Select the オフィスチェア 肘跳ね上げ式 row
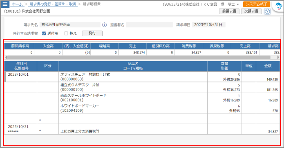The height and width of the screenshot is (148, 284). coord(142,77)
